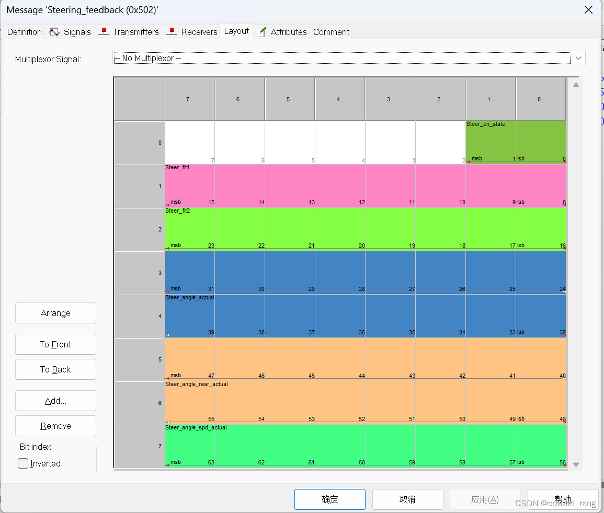Switch to the Transmitters tab
This screenshot has width=604, height=513.
[x=128, y=32]
